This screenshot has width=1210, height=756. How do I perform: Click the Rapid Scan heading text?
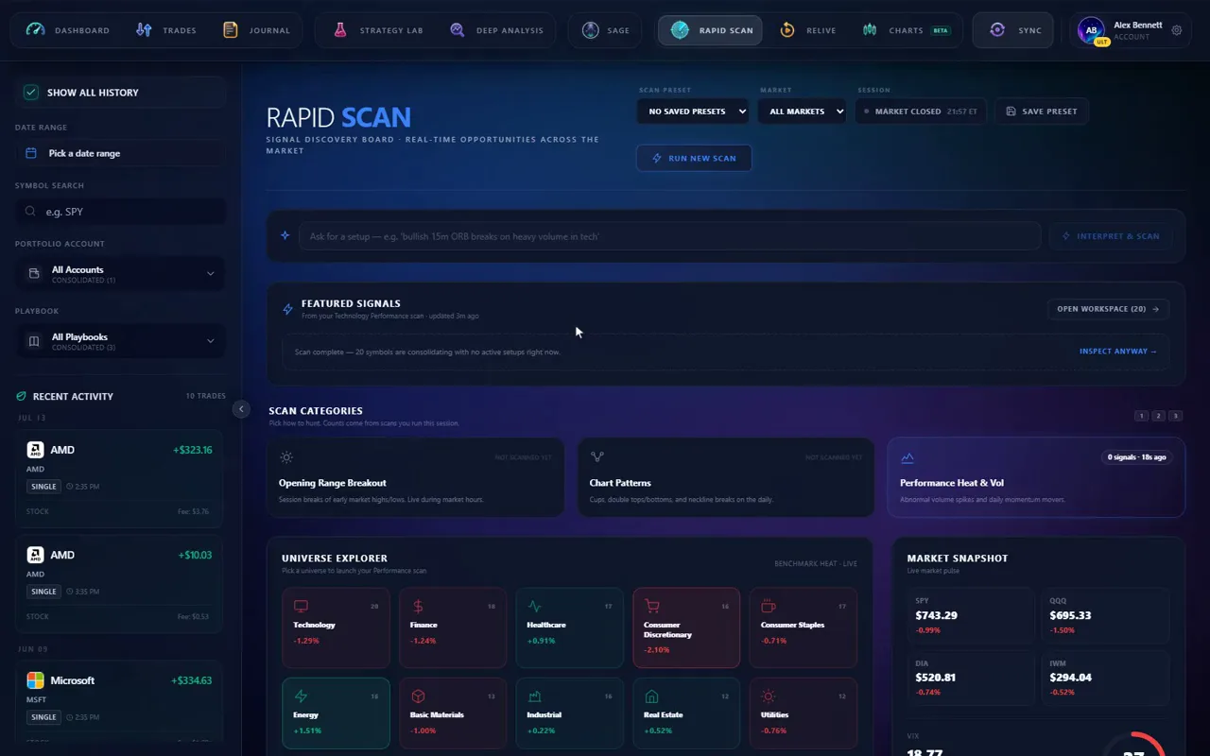click(338, 117)
